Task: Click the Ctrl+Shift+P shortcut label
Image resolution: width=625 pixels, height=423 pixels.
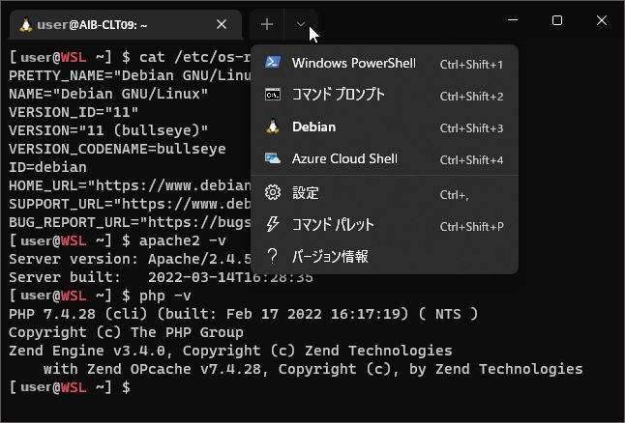Action: click(x=471, y=226)
